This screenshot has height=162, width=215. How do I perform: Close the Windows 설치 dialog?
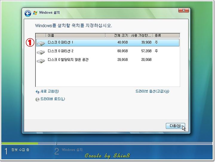(x=184, y=10)
